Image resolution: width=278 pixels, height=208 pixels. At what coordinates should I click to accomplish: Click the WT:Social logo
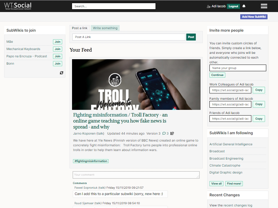tap(18, 6)
